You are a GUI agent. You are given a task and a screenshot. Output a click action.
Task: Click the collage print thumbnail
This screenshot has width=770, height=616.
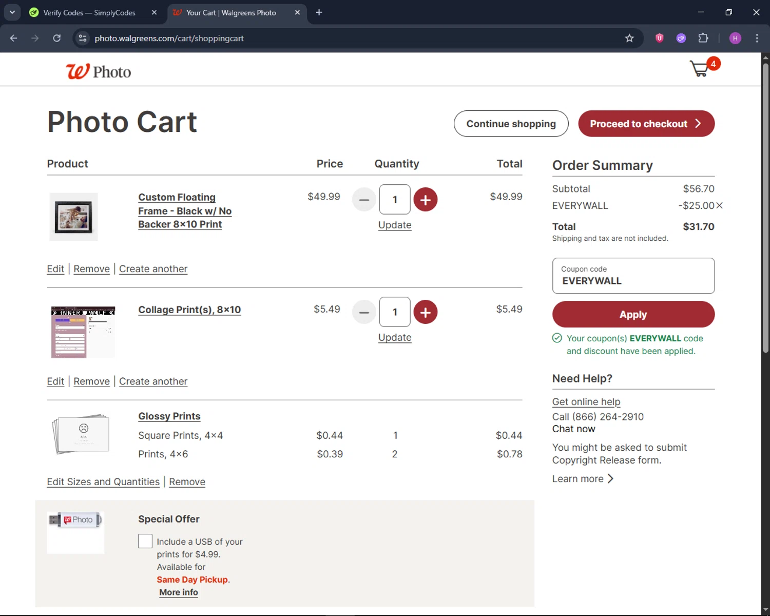pos(83,332)
